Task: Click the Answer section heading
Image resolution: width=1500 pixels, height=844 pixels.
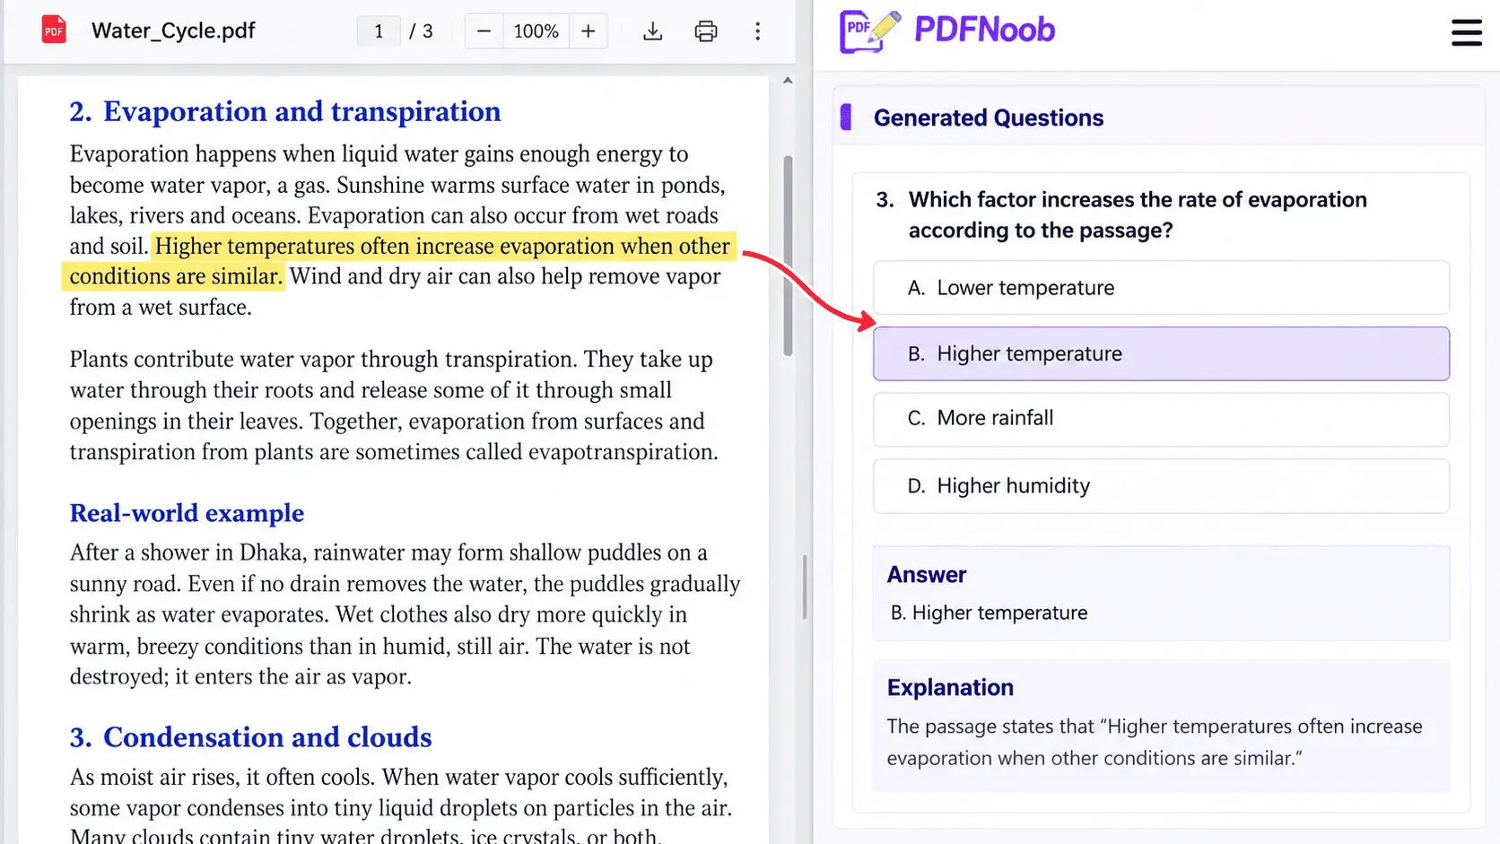Action: click(927, 575)
